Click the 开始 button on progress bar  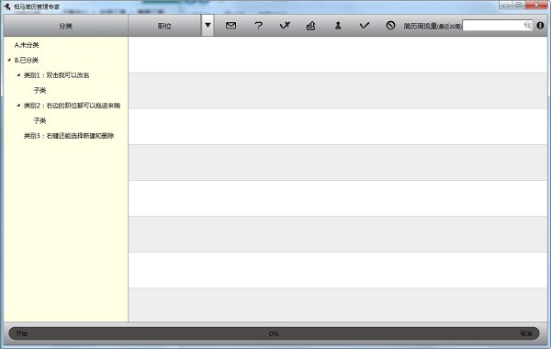click(x=21, y=333)
